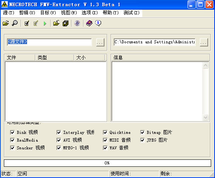Viewport: 215px width, 178px height.
Task: Open the 视图(W) menu
Action: coord(69,13)
